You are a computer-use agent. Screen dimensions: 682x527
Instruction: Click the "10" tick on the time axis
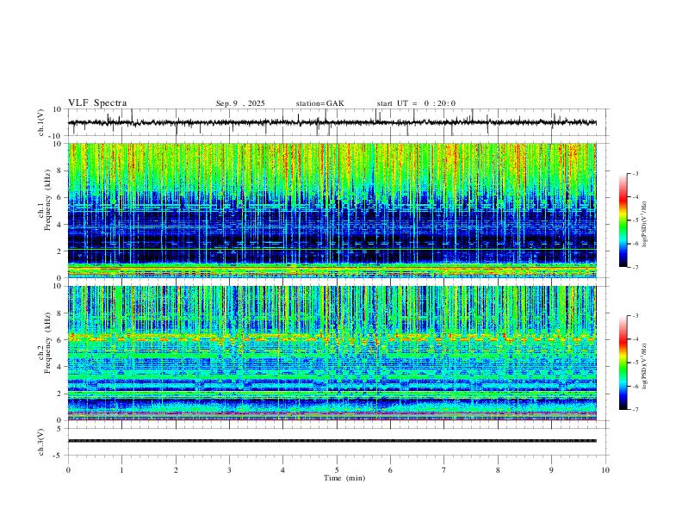point(605,470)
